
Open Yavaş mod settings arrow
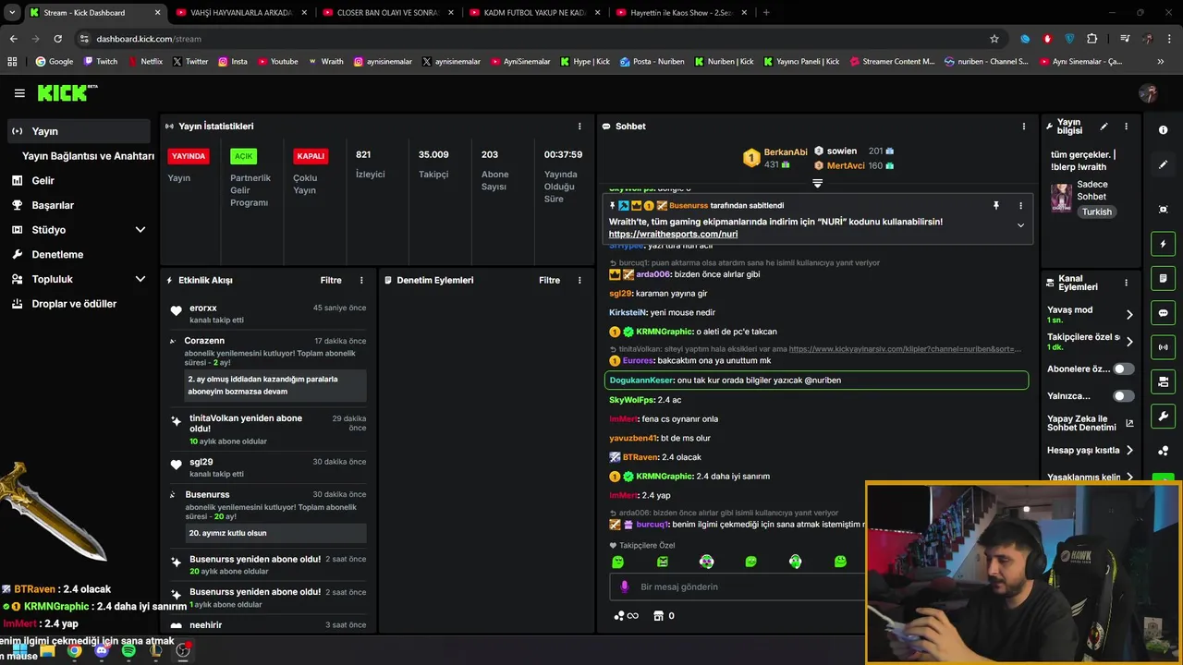pyautogui.click(x=1128, y=315)
